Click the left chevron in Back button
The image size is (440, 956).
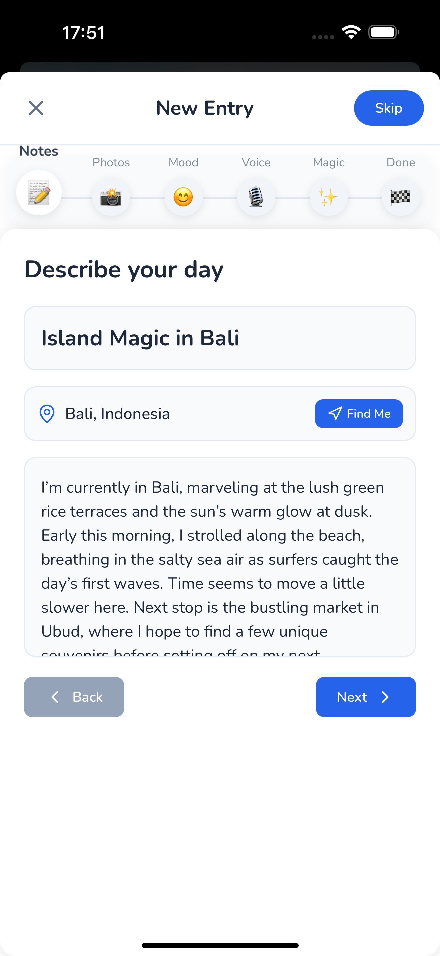tap(55, 697)
